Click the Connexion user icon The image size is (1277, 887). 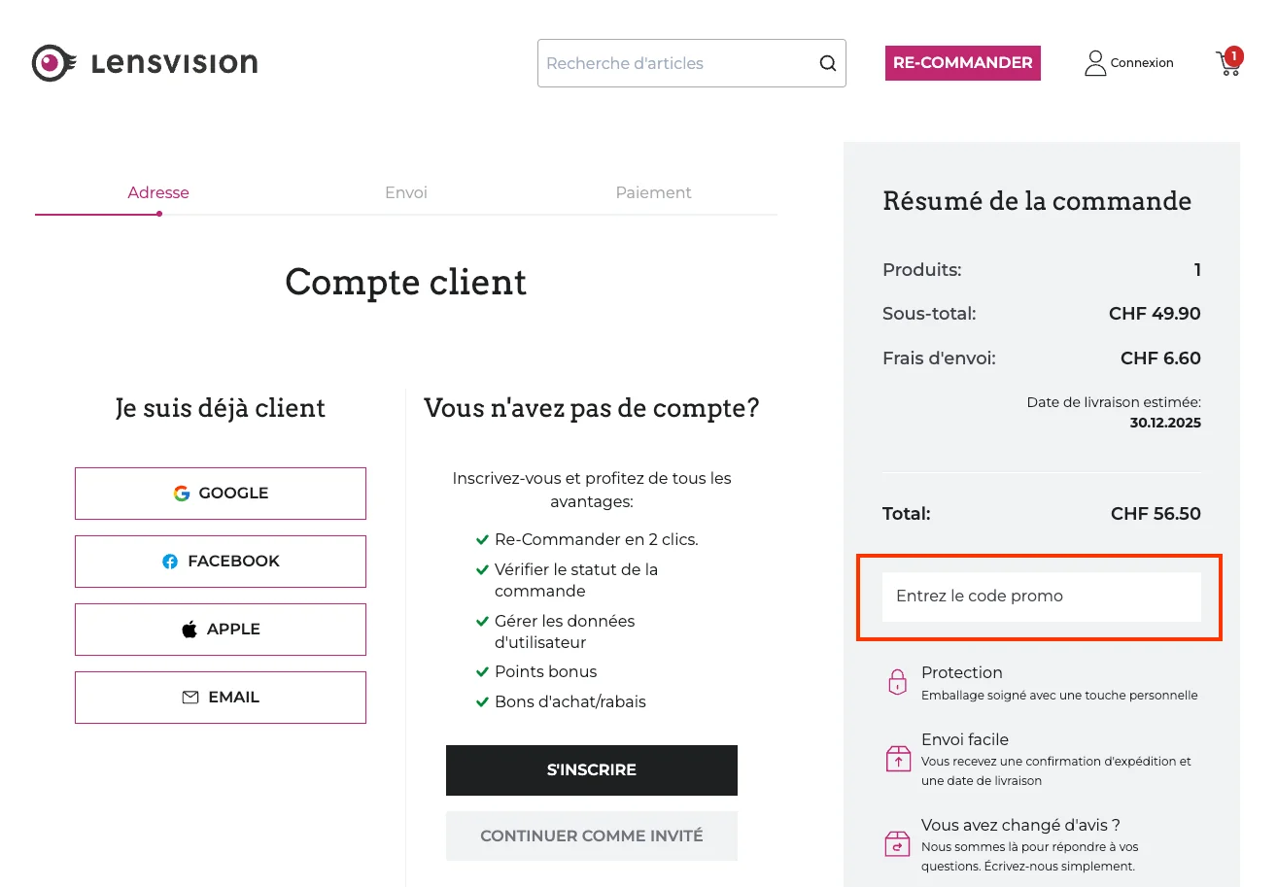point(1094,61)
